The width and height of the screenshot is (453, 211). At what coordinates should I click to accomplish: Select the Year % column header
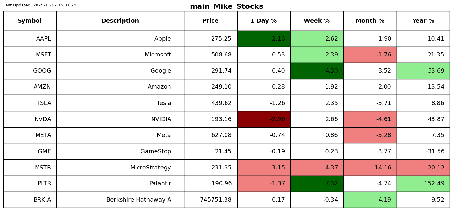[x=423, y=21]
